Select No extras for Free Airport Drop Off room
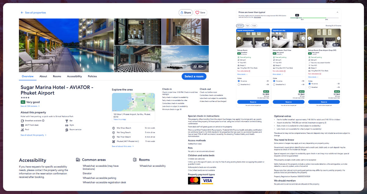 click(310, 84)
